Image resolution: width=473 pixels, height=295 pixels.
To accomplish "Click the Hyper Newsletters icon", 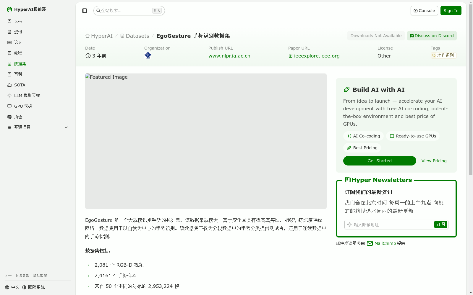I will tap(348, 180).
